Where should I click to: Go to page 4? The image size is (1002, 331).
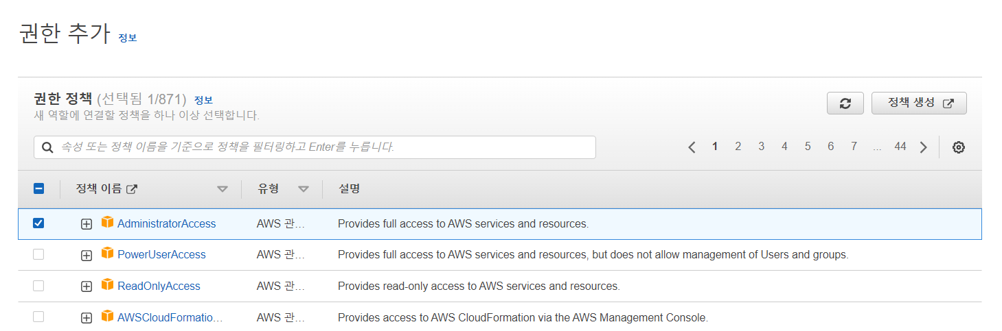coord(784,146)
